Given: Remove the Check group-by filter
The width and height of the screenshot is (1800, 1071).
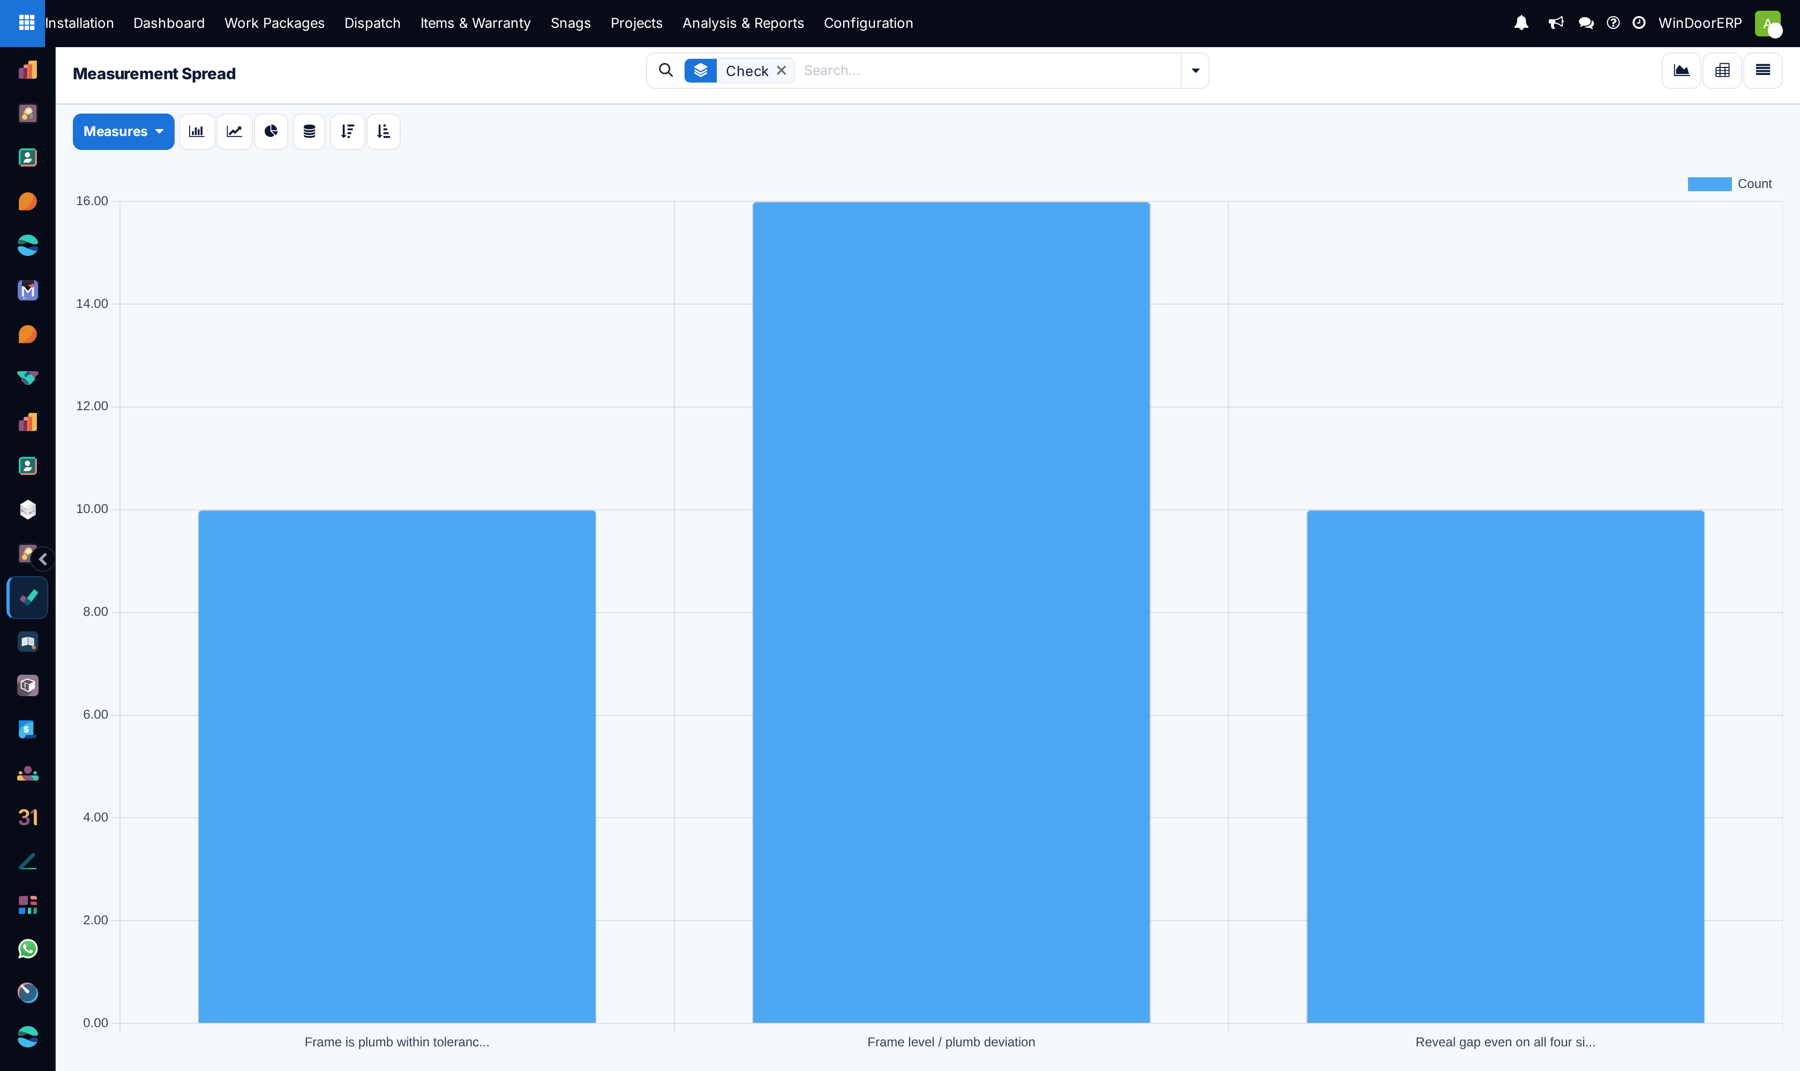Looking at the screenshot, I should click(781, 71).
